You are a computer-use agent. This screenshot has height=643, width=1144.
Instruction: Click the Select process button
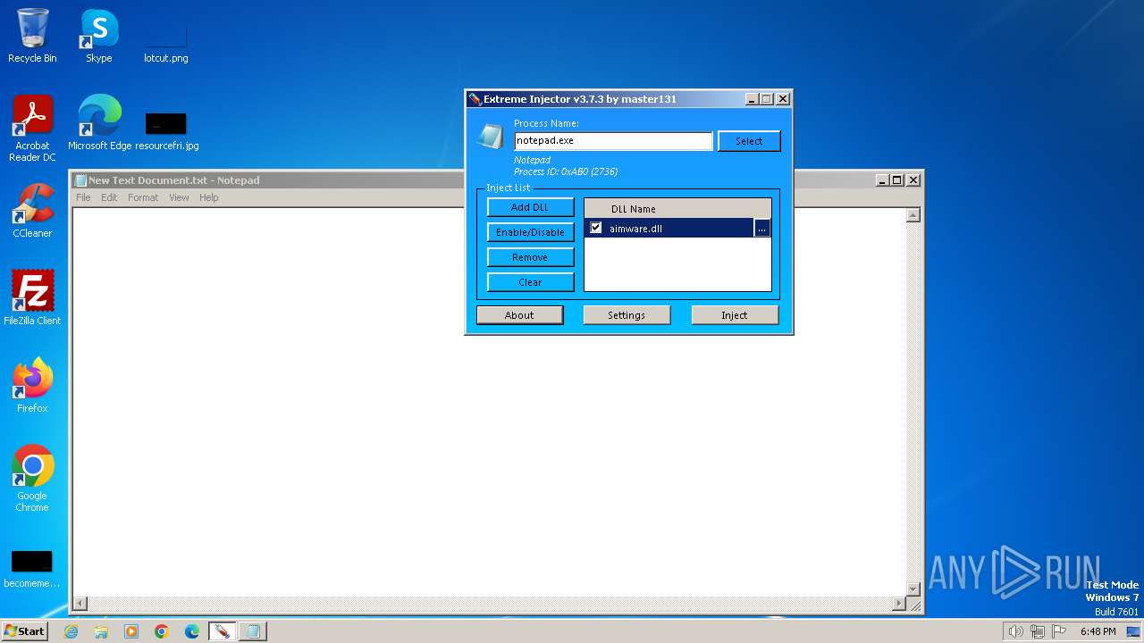click(x=749, y=141)
